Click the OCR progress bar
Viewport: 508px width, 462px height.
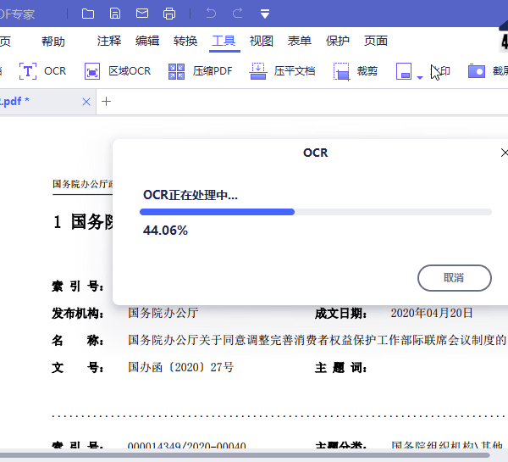coord(317,212)
